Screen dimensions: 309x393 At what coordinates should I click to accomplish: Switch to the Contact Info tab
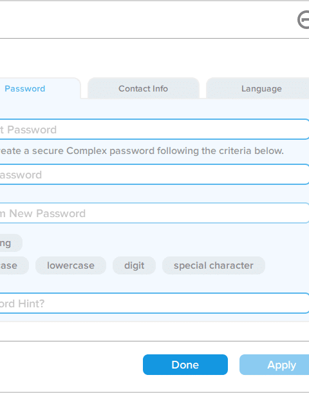[x=143, y=88]
